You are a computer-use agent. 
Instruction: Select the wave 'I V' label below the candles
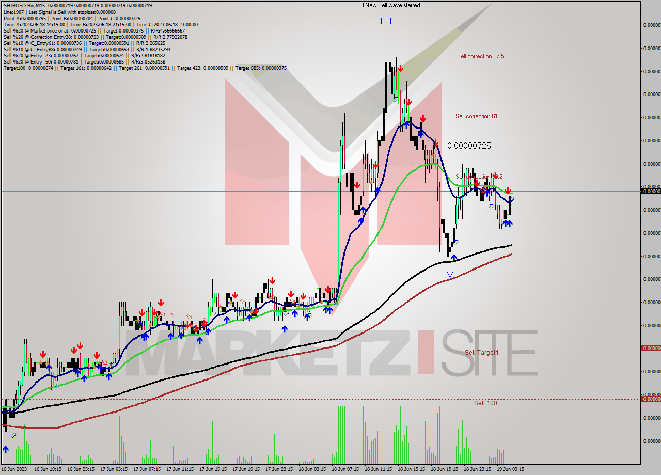tap(448, 275)
